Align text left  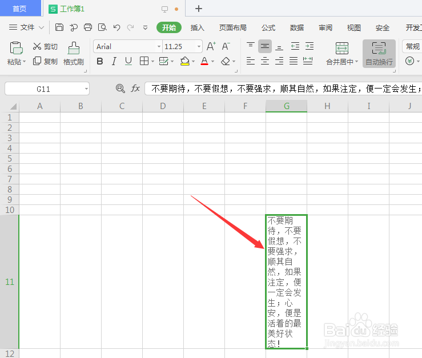[251, 61]
